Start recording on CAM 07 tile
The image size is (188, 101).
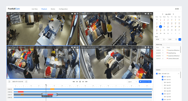pos(72,47)
